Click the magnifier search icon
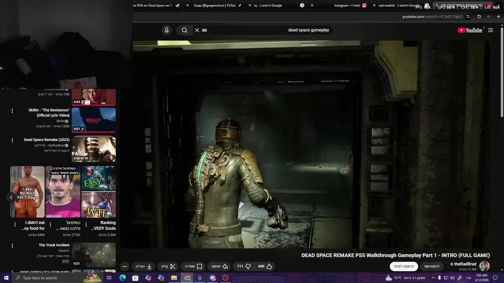Screen dimensions: 504x283 pos(184,30)
